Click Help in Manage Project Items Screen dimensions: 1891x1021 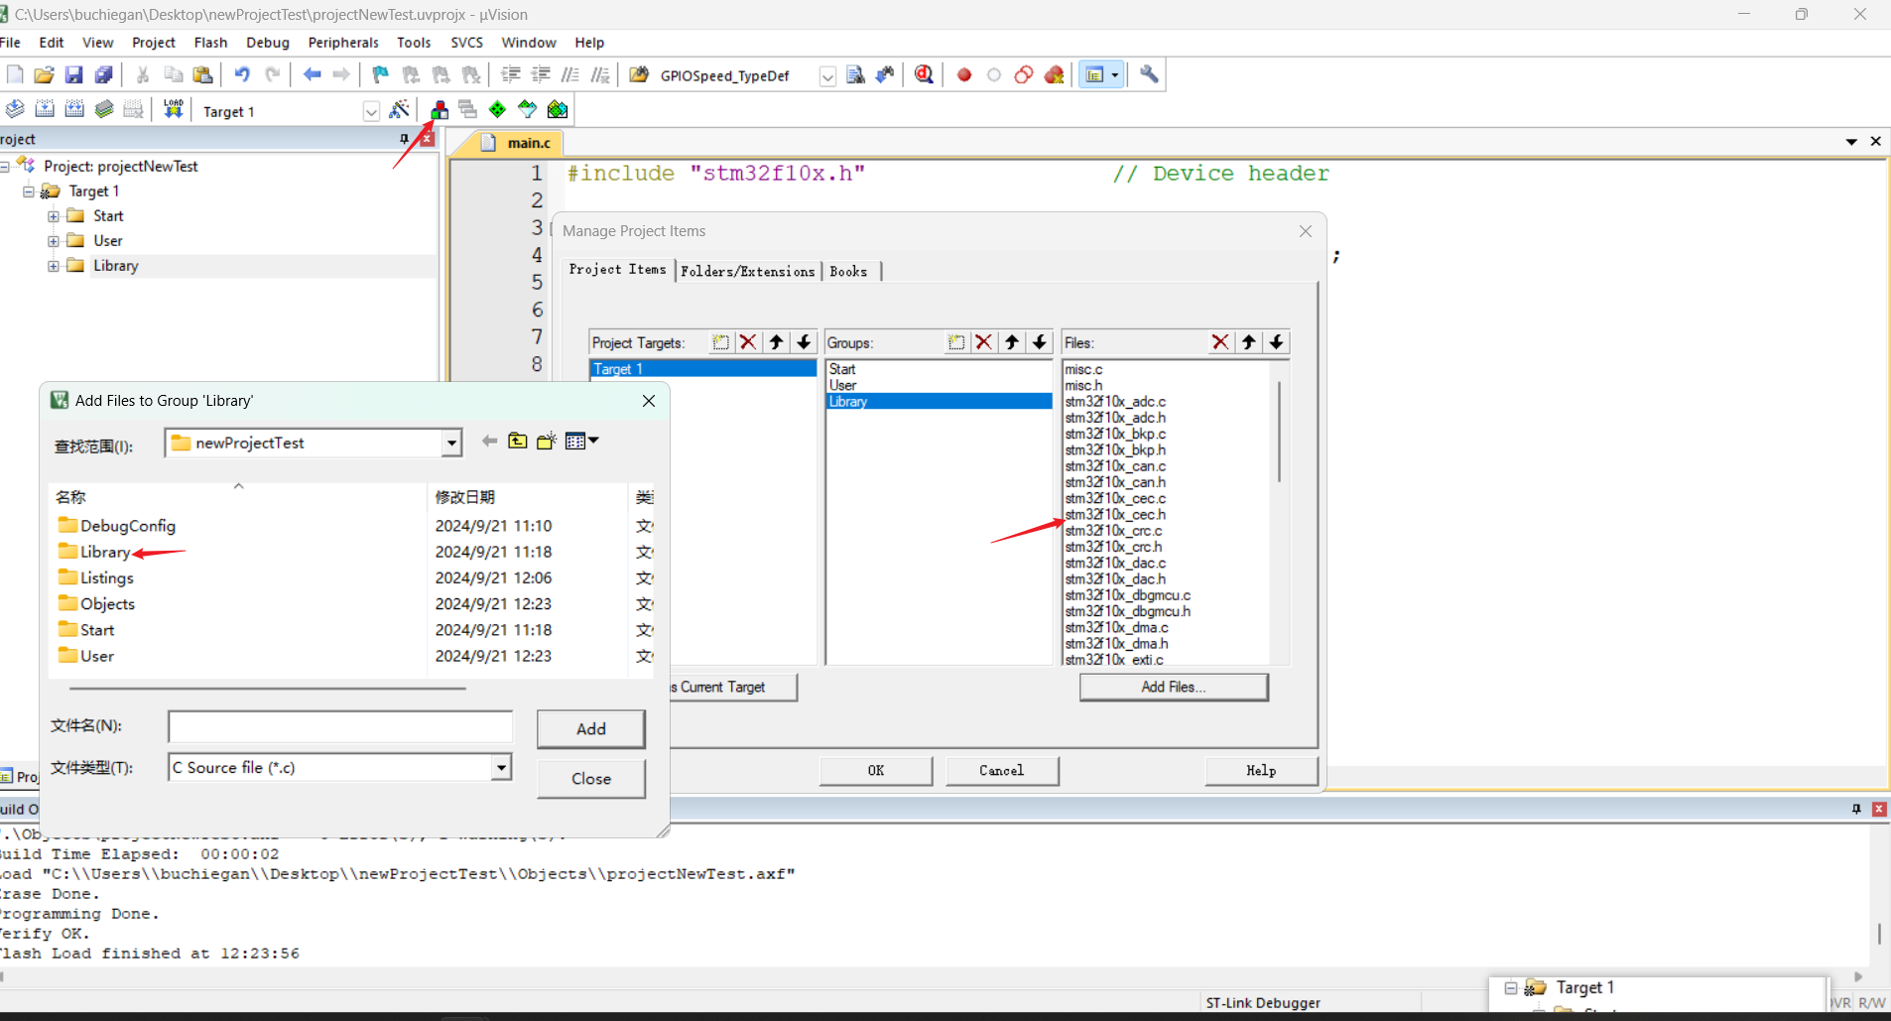[x=1261, y=770]
